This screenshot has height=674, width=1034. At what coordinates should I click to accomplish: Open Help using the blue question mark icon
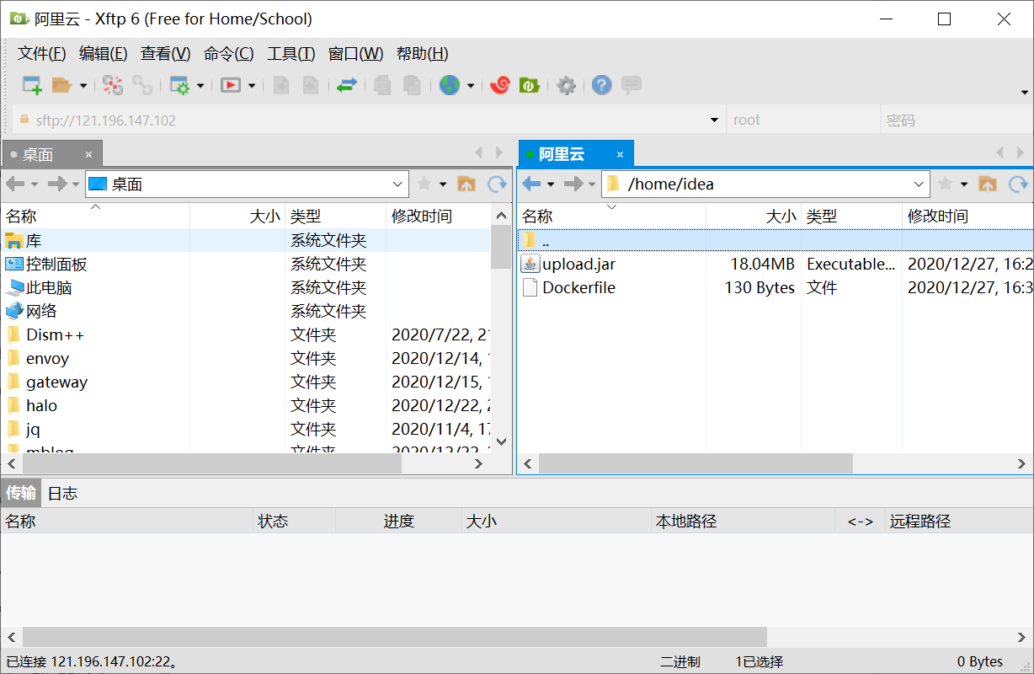point(601,85)
